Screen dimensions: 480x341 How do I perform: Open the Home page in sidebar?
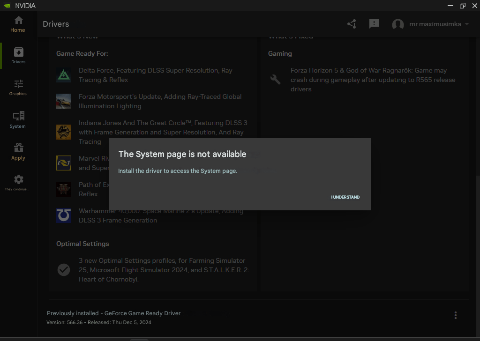(x=18, y=24)
